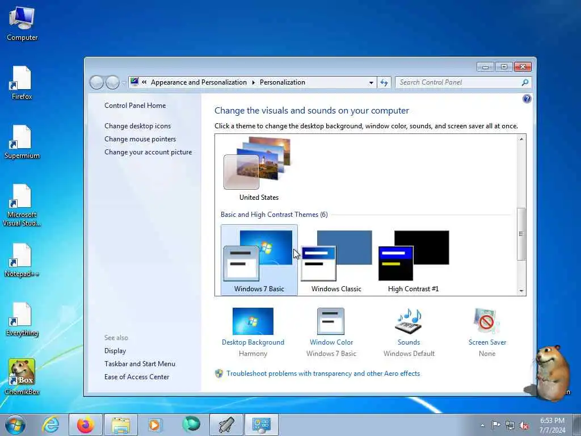Click the theme list scrollbar thumb
The image size is (581, 436).
coord(521,234)
